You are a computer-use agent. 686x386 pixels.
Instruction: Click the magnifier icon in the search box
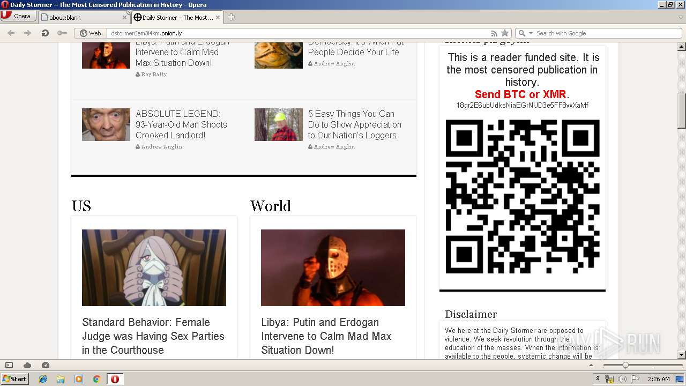(521, 33)
